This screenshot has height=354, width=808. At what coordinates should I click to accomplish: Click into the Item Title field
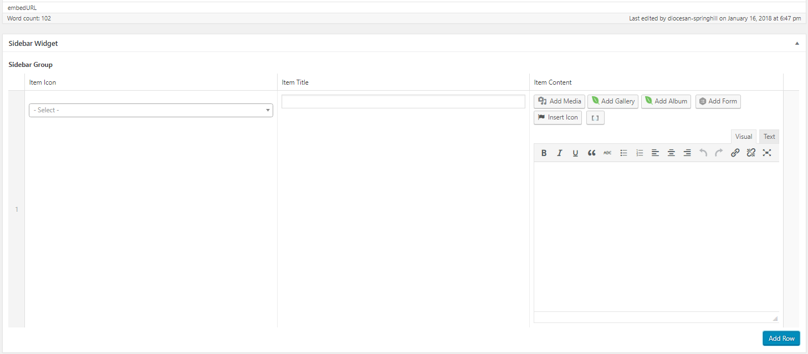(x=403, y=102)
